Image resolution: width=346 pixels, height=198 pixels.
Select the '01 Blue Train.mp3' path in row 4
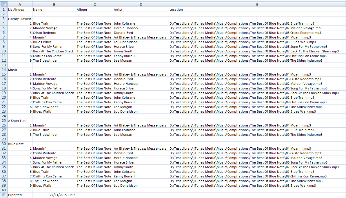(257, 23)
